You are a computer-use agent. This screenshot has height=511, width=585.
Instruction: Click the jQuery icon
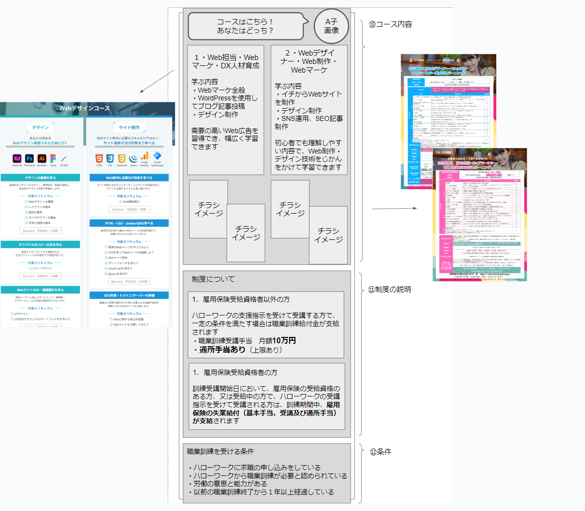133,158
